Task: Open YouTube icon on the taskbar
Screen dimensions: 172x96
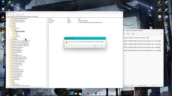Action: (88, 94)
